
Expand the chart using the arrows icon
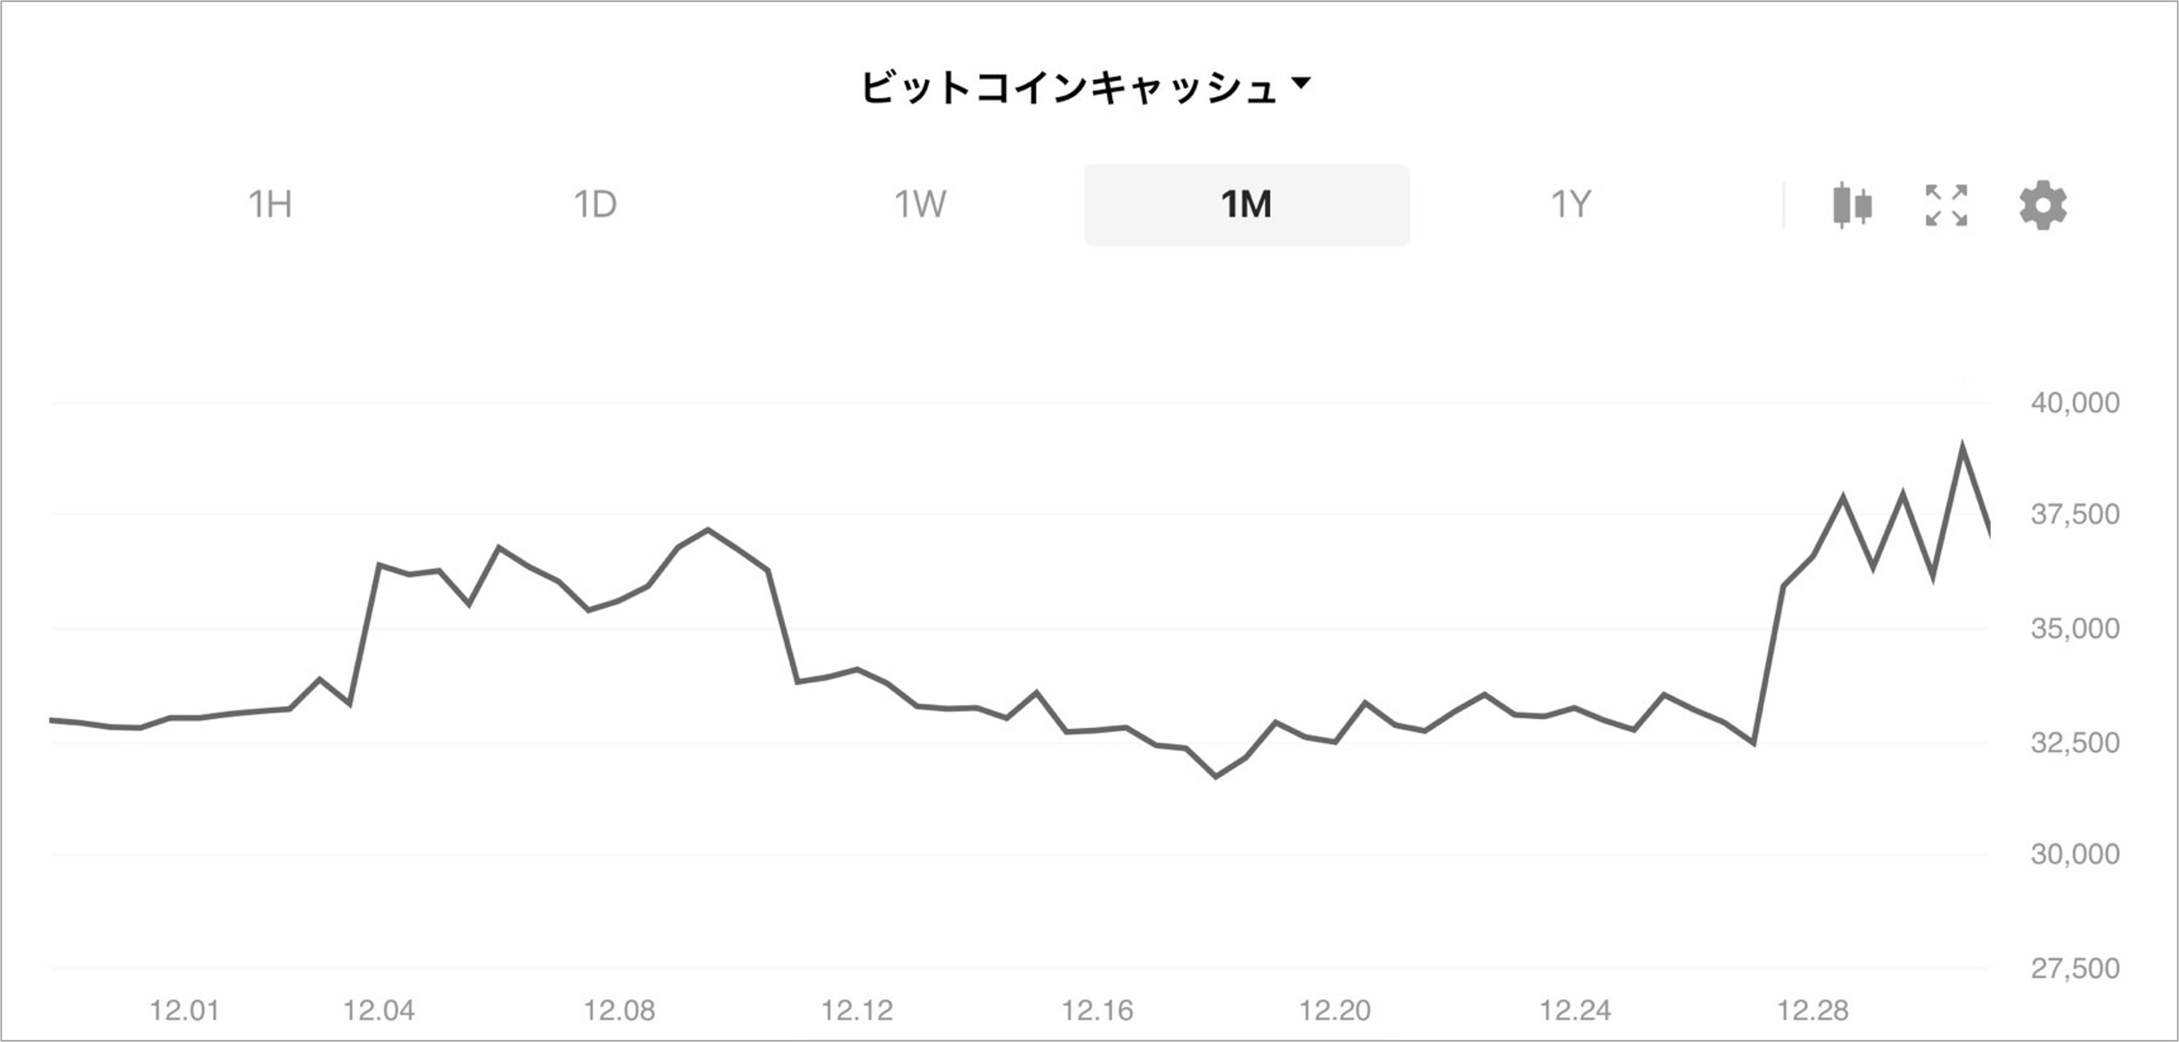click(1947, 205)
